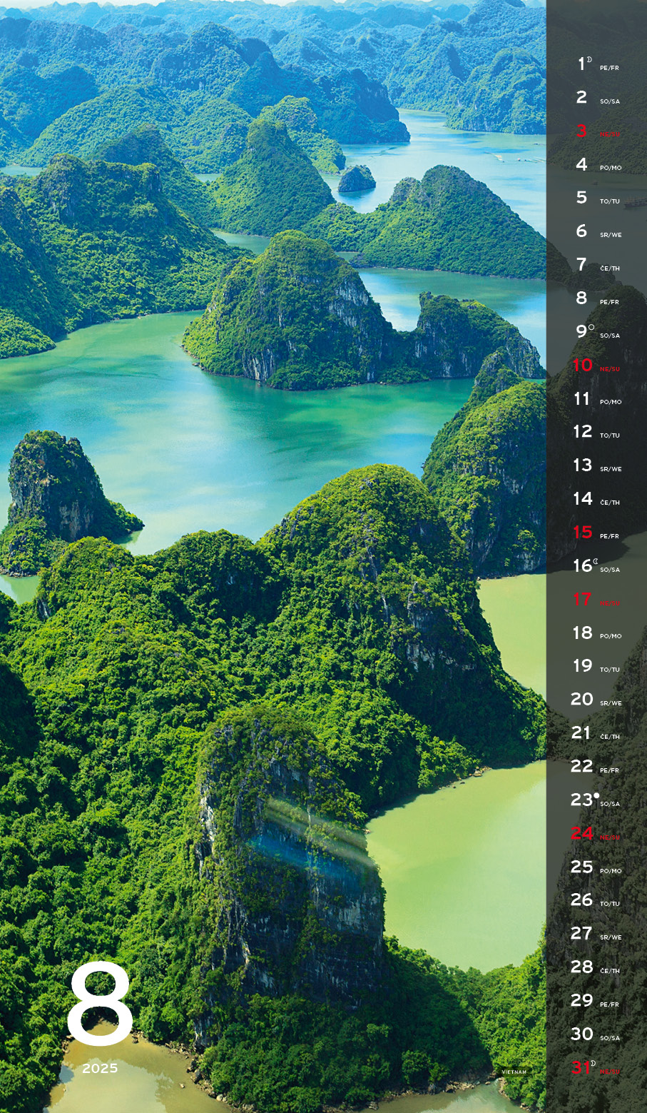
Task: Select date 12 in the date column
Action: click(x=583, y=431)
